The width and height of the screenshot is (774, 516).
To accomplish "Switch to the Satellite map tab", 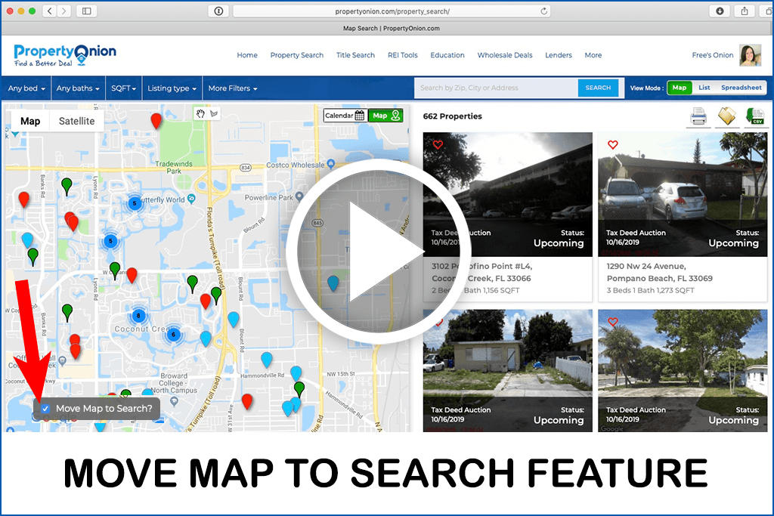I will tap(75, 120).
